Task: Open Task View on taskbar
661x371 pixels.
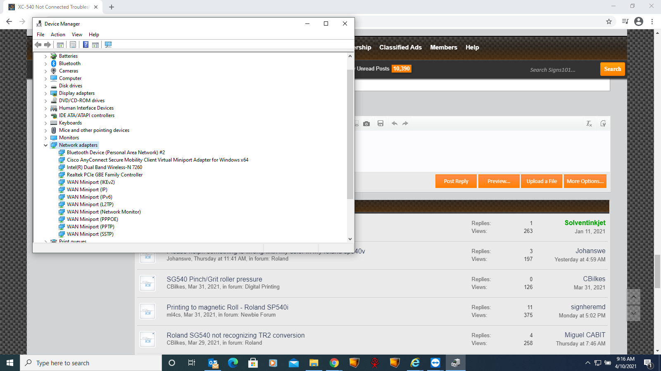Action: tap(192, 363)
